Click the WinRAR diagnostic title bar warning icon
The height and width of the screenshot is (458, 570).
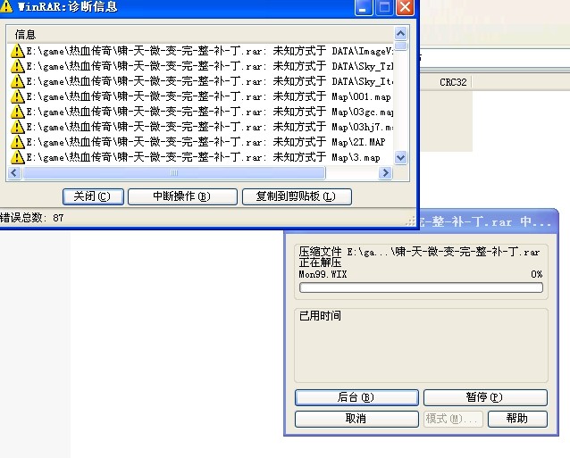click(6, 6)
